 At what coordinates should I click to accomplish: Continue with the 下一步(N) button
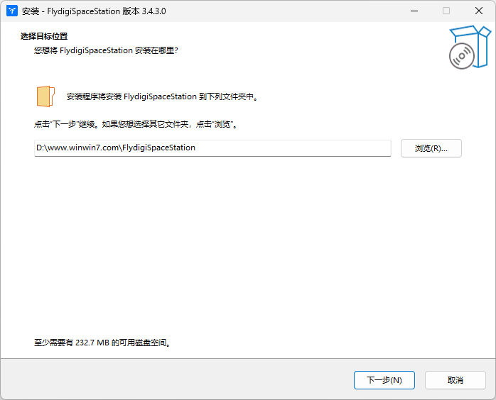pyautogui.click(x=384, y=380)
